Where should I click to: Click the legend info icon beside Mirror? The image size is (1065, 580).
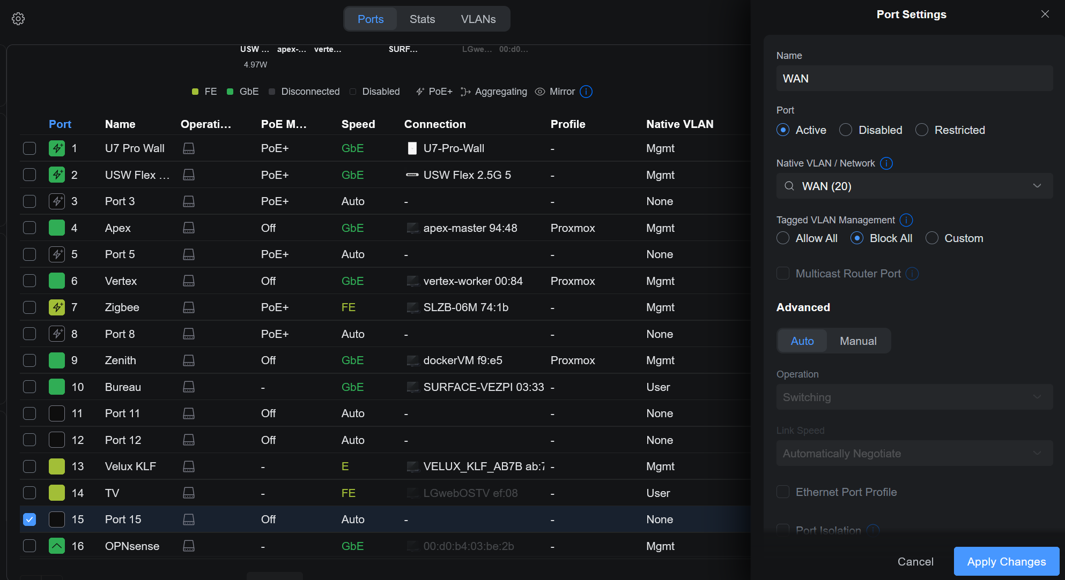[586, 92]
